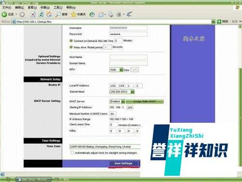Open Favorites star icon
Viewport: 242px width, 182px height.
(x=73, y=15)
